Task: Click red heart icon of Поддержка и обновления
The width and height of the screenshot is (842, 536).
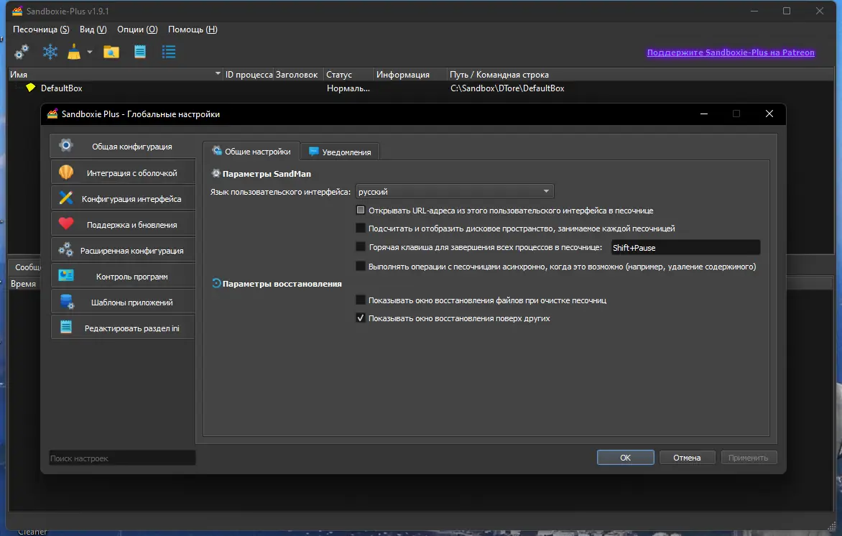Action: pyautogui.click(x=66, y=223)
